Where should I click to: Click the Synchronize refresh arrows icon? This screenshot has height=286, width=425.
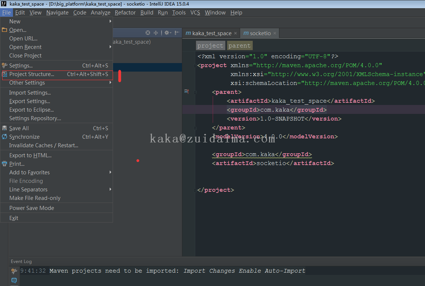pos(4,137)
